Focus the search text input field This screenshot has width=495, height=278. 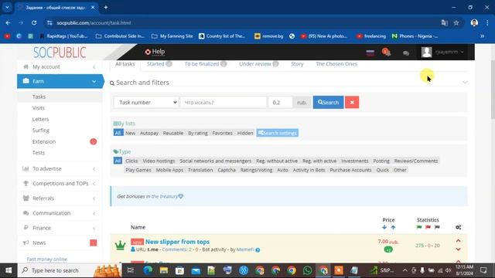224,103
